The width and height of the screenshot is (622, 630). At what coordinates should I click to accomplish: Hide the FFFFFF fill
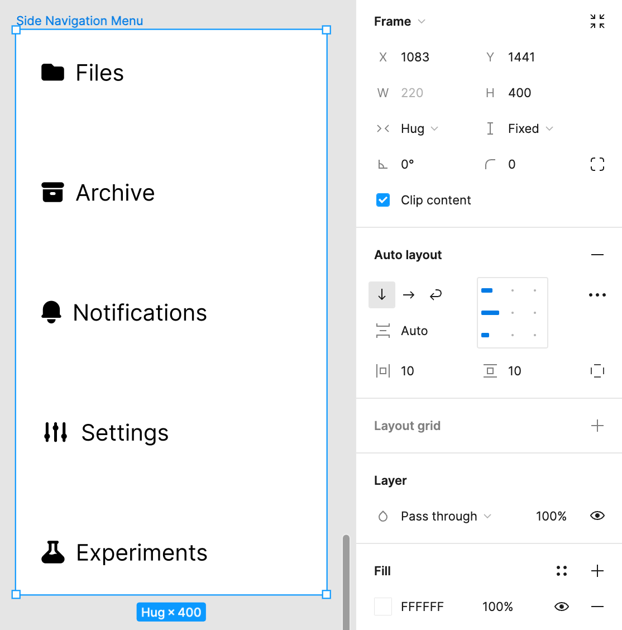(x=561, y=607)
